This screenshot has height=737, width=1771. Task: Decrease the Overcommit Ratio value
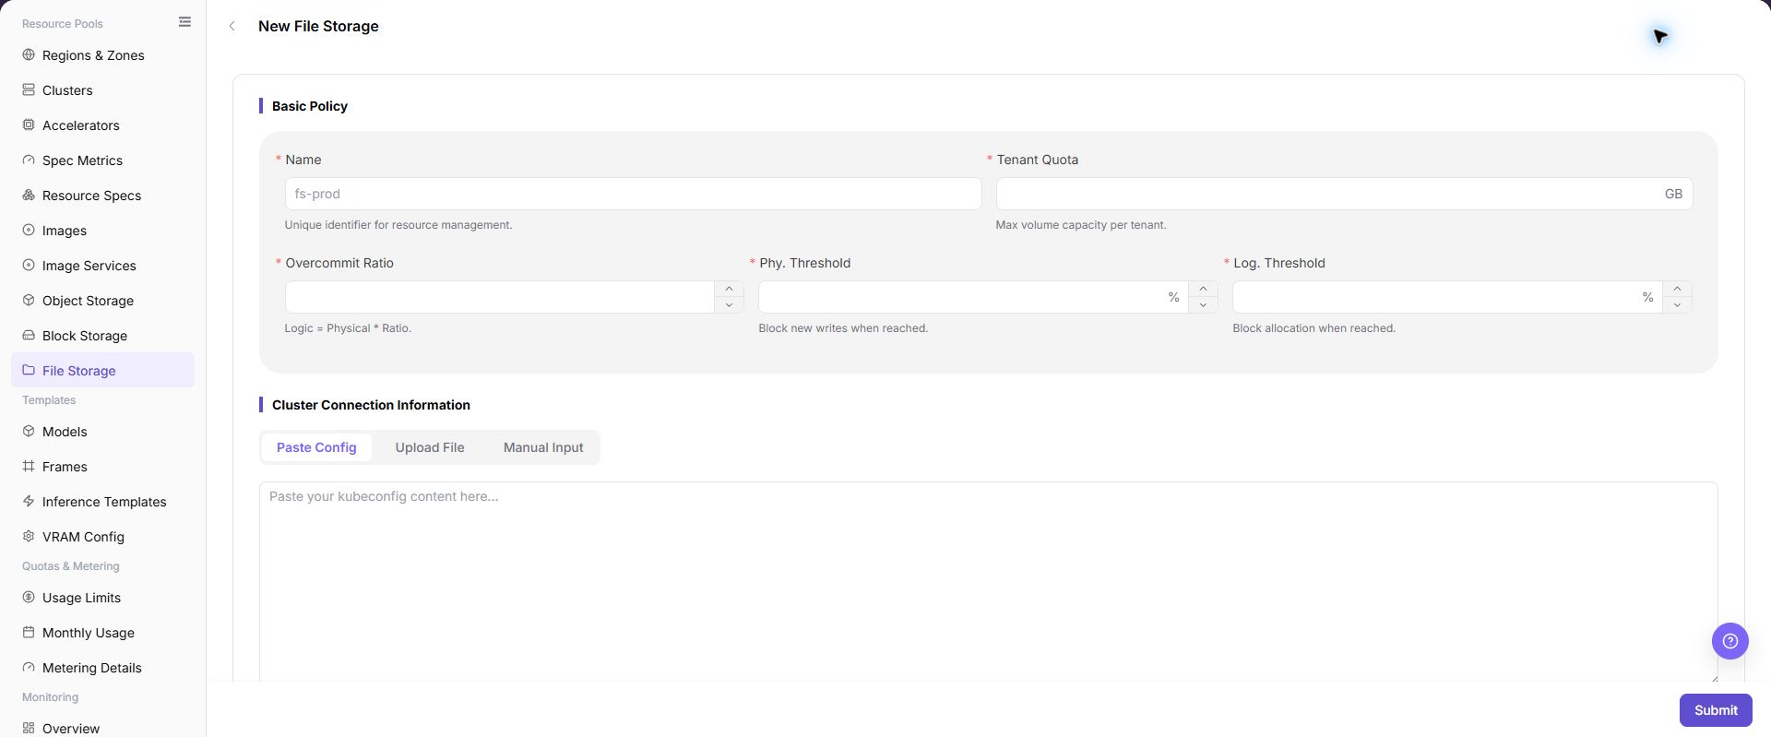click(729, 305)
